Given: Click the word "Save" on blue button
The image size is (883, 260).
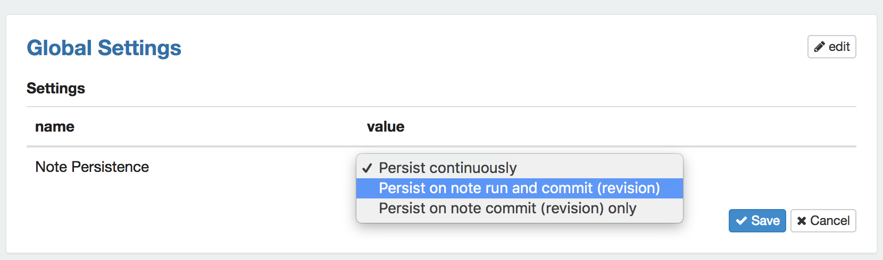Looking at the screenshot, I should click(765, 221).
